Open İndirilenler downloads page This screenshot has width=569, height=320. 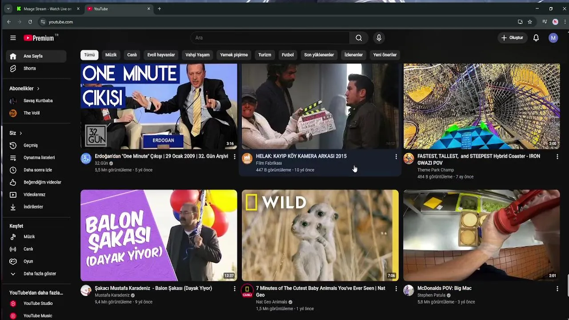pyautogui.click(x=36, y=207)
